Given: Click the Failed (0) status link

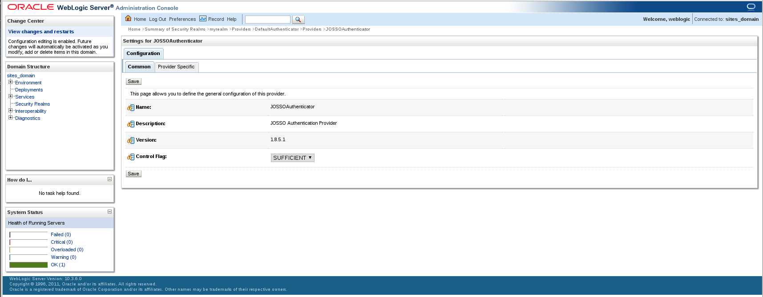Looking at the screenshot, I should (61, 234).
